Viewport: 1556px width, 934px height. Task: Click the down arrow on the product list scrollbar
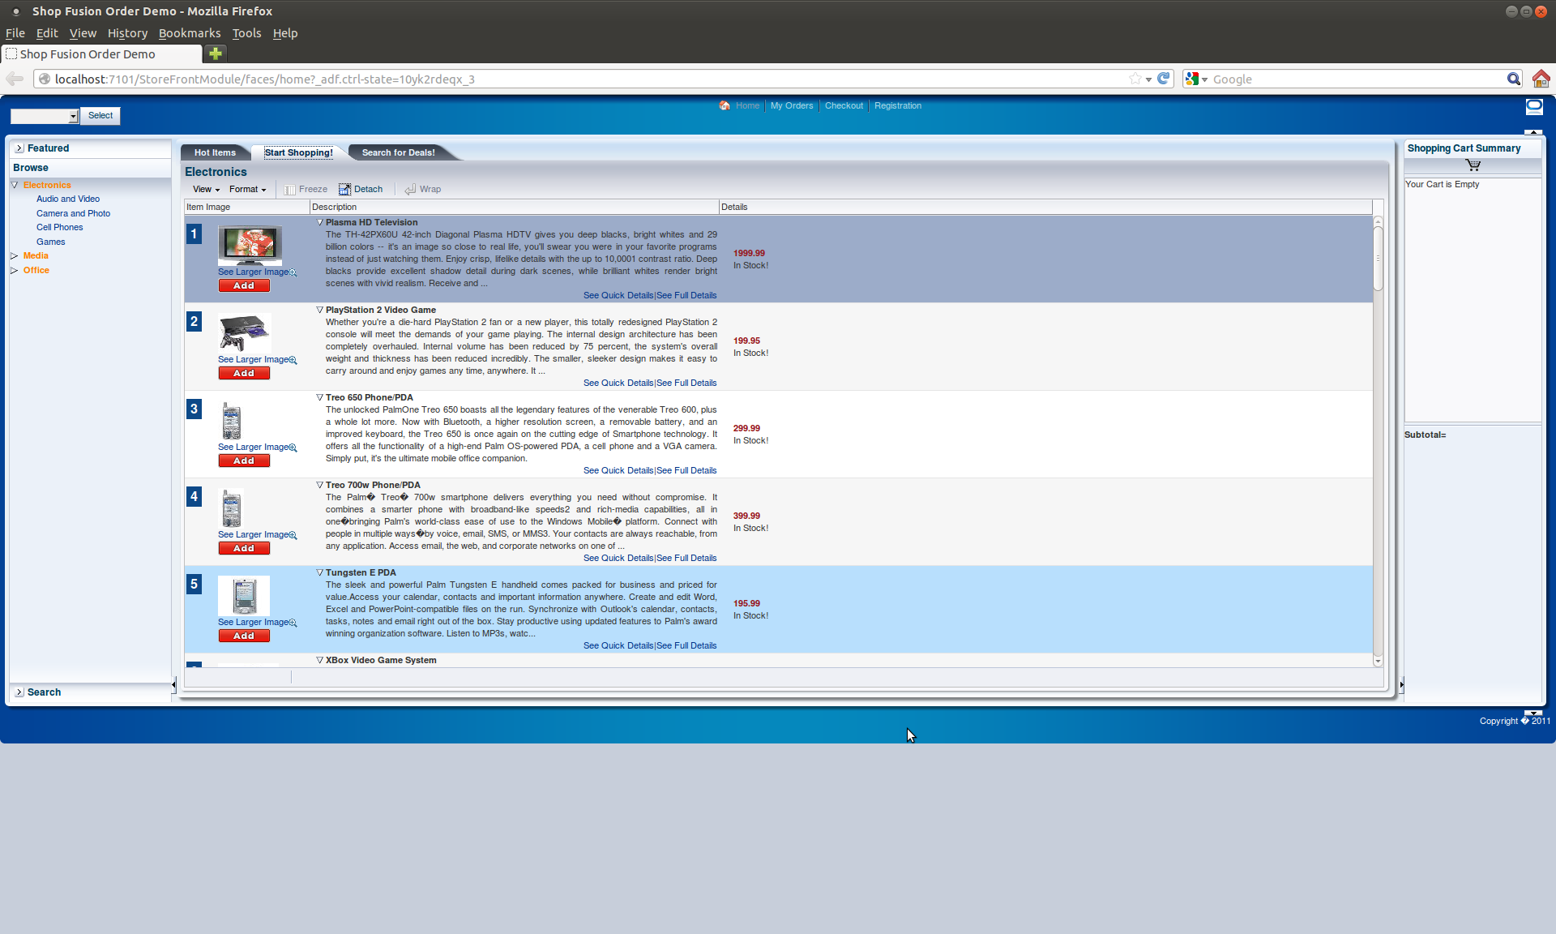pyautogui.click(x=1378, y=661)
